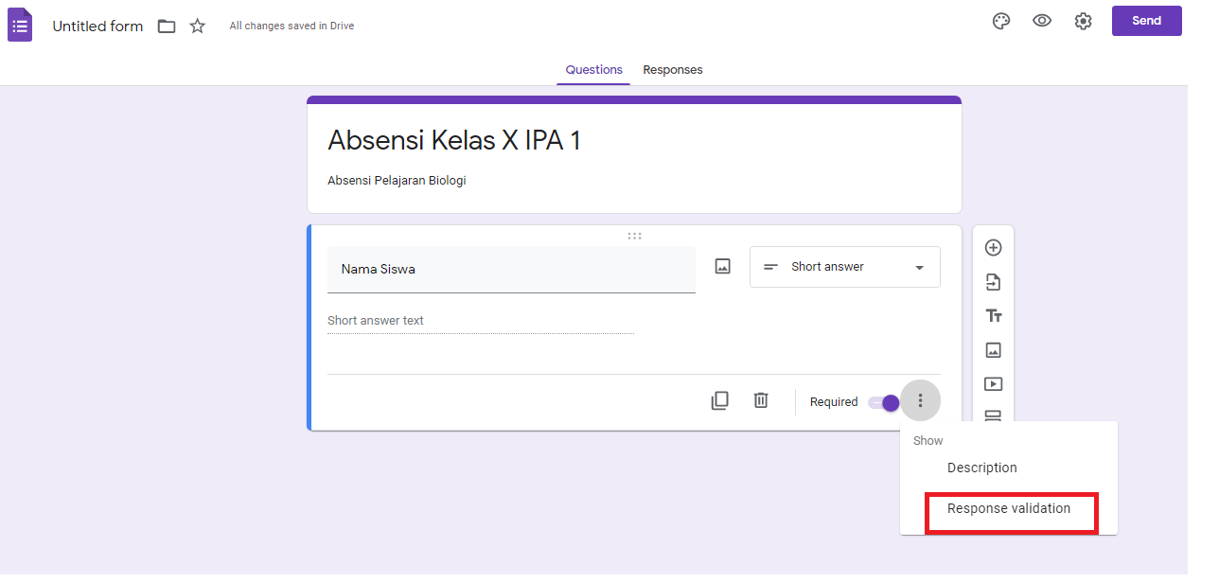The width and height of the screenshot is (1219, 583).
Task: Insert an image using the sidebar image icon
Action: click(993, 349)
